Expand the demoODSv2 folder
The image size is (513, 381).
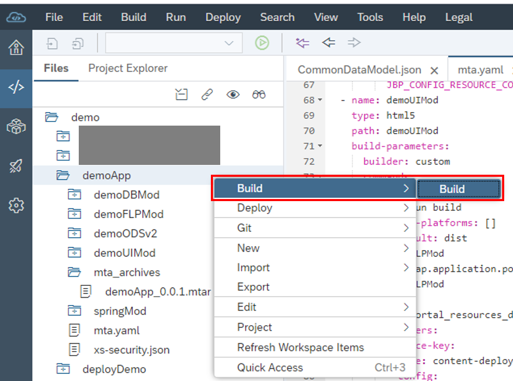tap(74, 234)
